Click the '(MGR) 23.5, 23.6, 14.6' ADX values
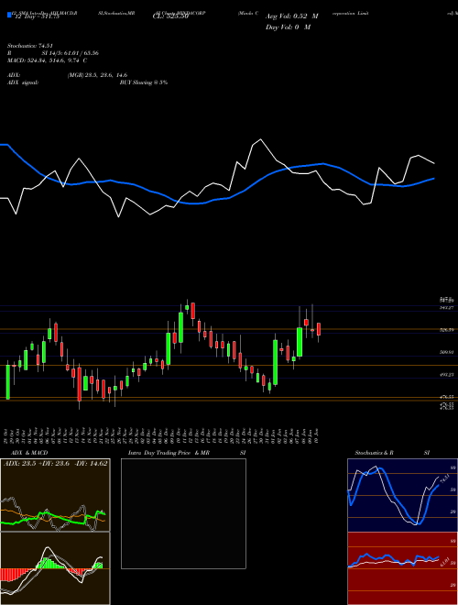This screenshot has width=458, height=605. tap(97, 75)
